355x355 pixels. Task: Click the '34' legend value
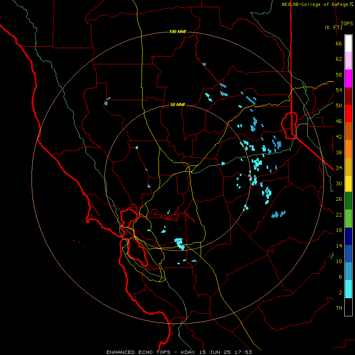click(x=339, y=168)
